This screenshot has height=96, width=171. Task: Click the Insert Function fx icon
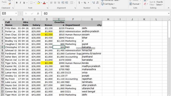[38, 14]
